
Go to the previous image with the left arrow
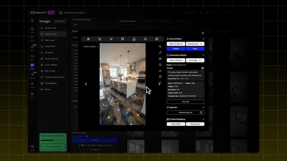[x=86, y=84]
